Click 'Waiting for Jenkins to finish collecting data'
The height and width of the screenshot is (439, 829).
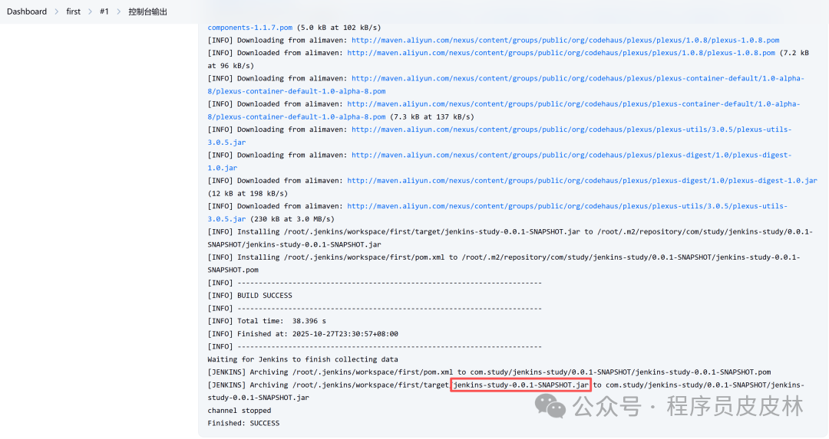(302, 359)
